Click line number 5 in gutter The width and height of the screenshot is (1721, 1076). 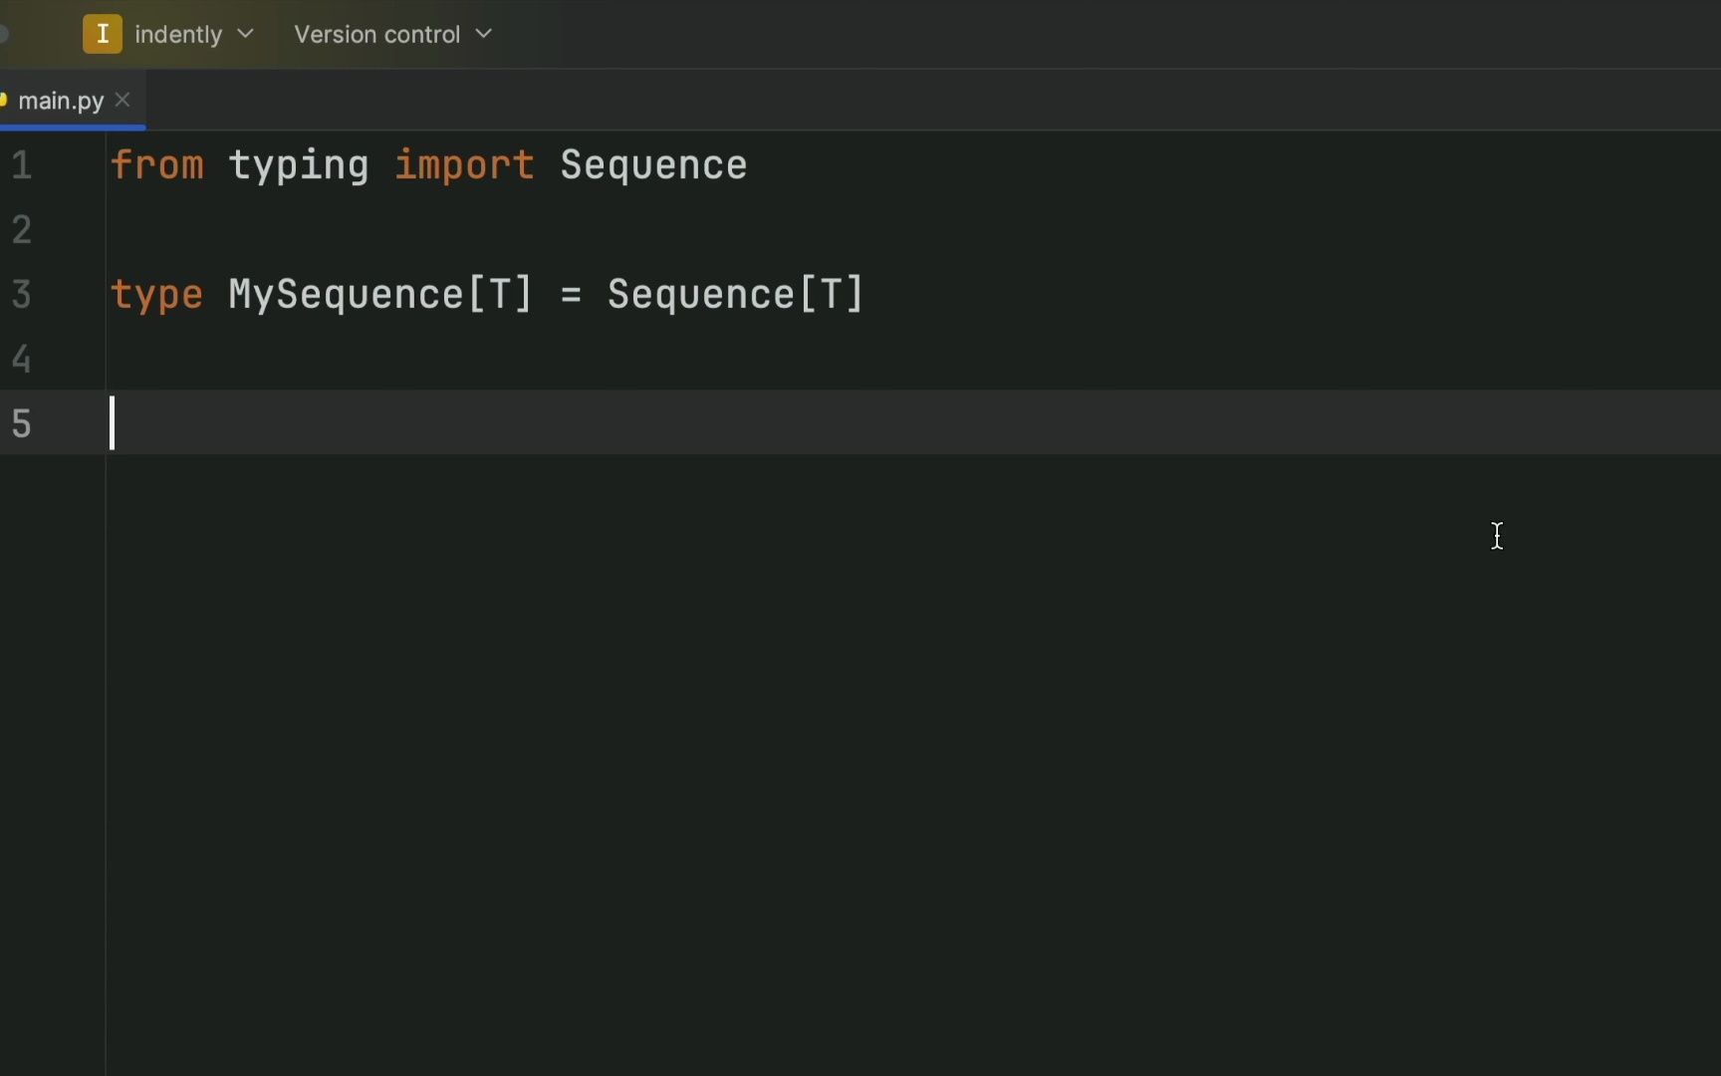(22, 424)
